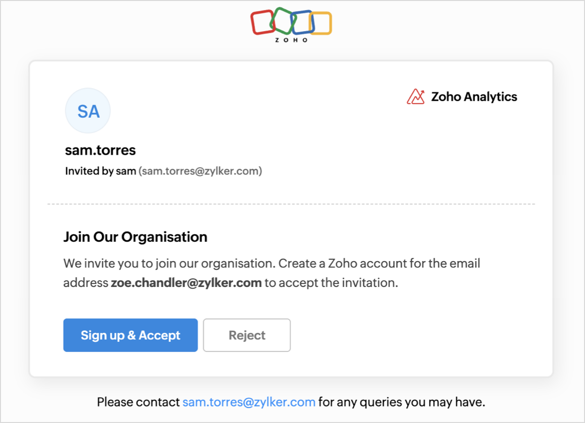Click the inviter email in parentheses
Viewport: 585px width, 423px height.
200,171
